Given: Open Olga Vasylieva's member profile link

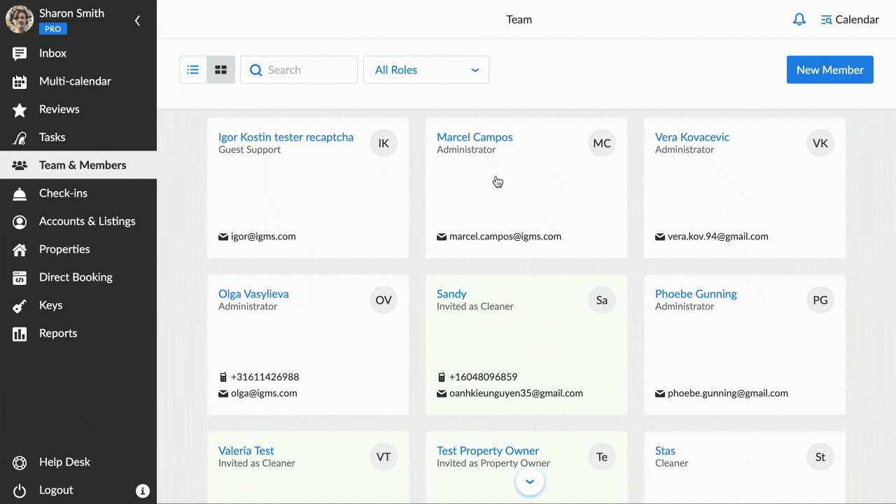Looking at the screenshot, I should (253, 294).
